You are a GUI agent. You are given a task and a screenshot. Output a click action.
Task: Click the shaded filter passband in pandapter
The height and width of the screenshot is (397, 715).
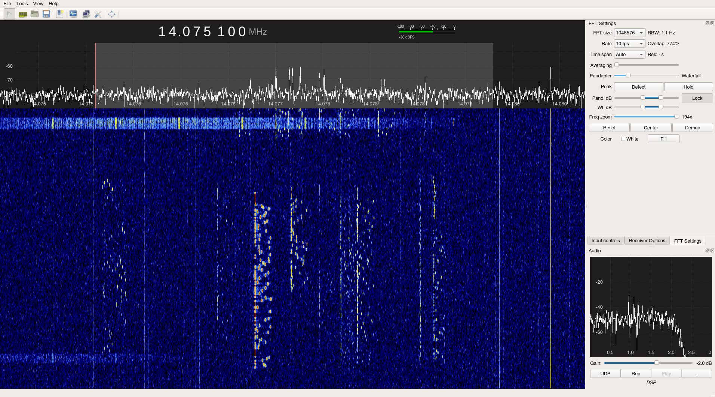pyautogui.click(x=294, y=76)
